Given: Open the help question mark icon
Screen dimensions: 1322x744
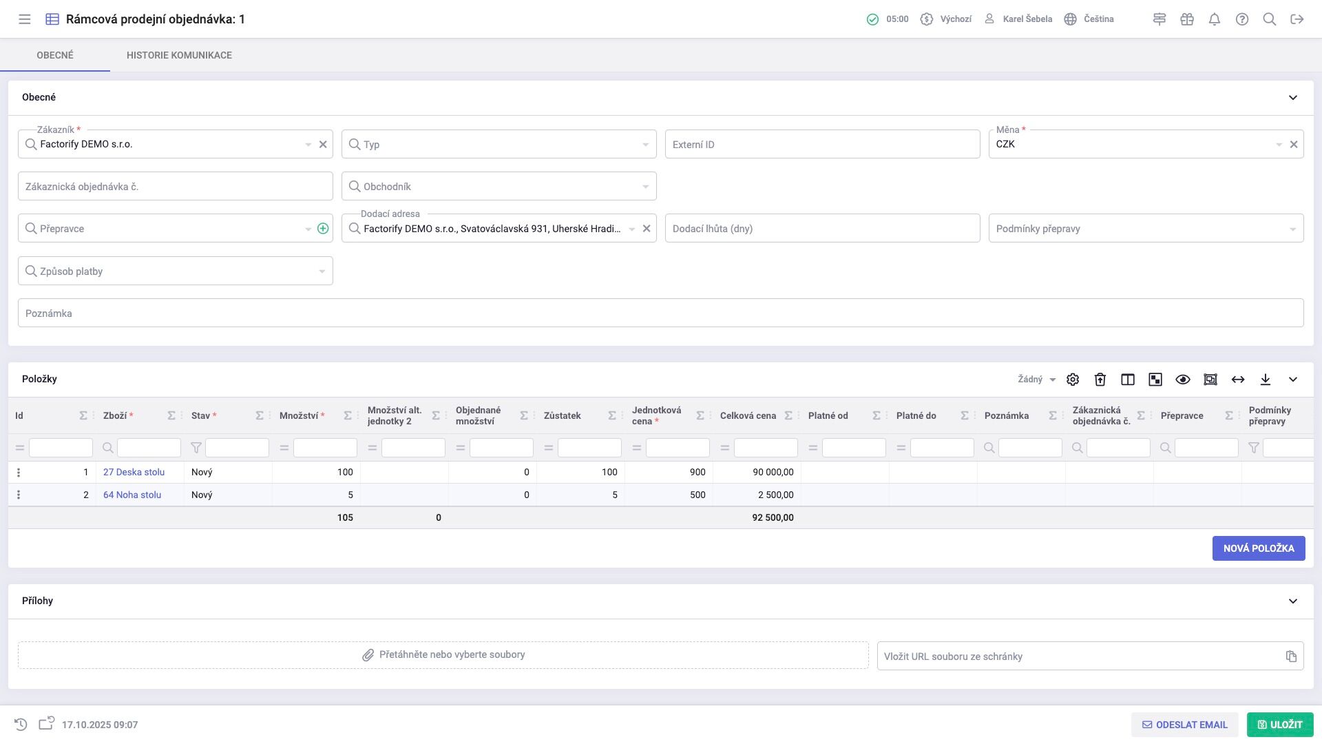Looking at the screenshot, I should 1242,19.
